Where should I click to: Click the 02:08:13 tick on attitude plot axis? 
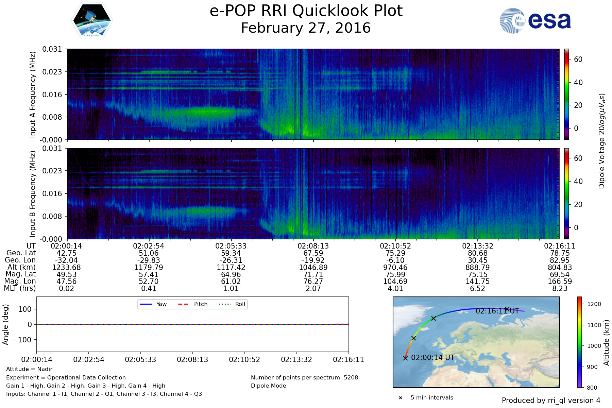[x=192, y=359]
